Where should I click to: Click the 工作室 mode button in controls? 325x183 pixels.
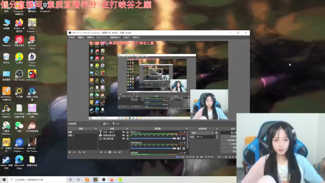point(228,144)
